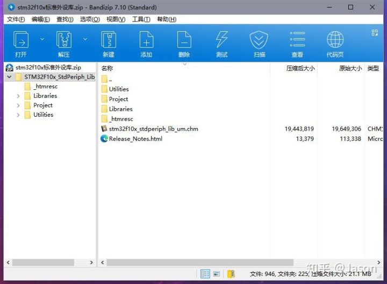Click the CHM file icon in list
The height and width of the screenshot is (284, 387).
[104, 129]
